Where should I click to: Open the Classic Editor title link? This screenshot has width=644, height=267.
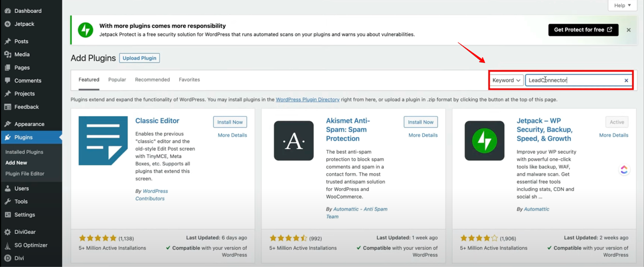coord(157,121)
